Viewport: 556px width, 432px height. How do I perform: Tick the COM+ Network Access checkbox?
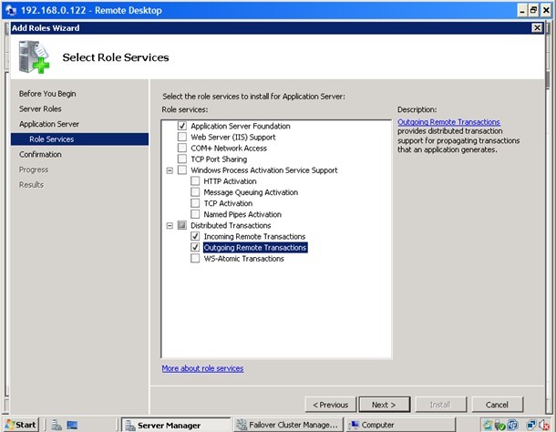pyautogui.click(x=182, y=148)
